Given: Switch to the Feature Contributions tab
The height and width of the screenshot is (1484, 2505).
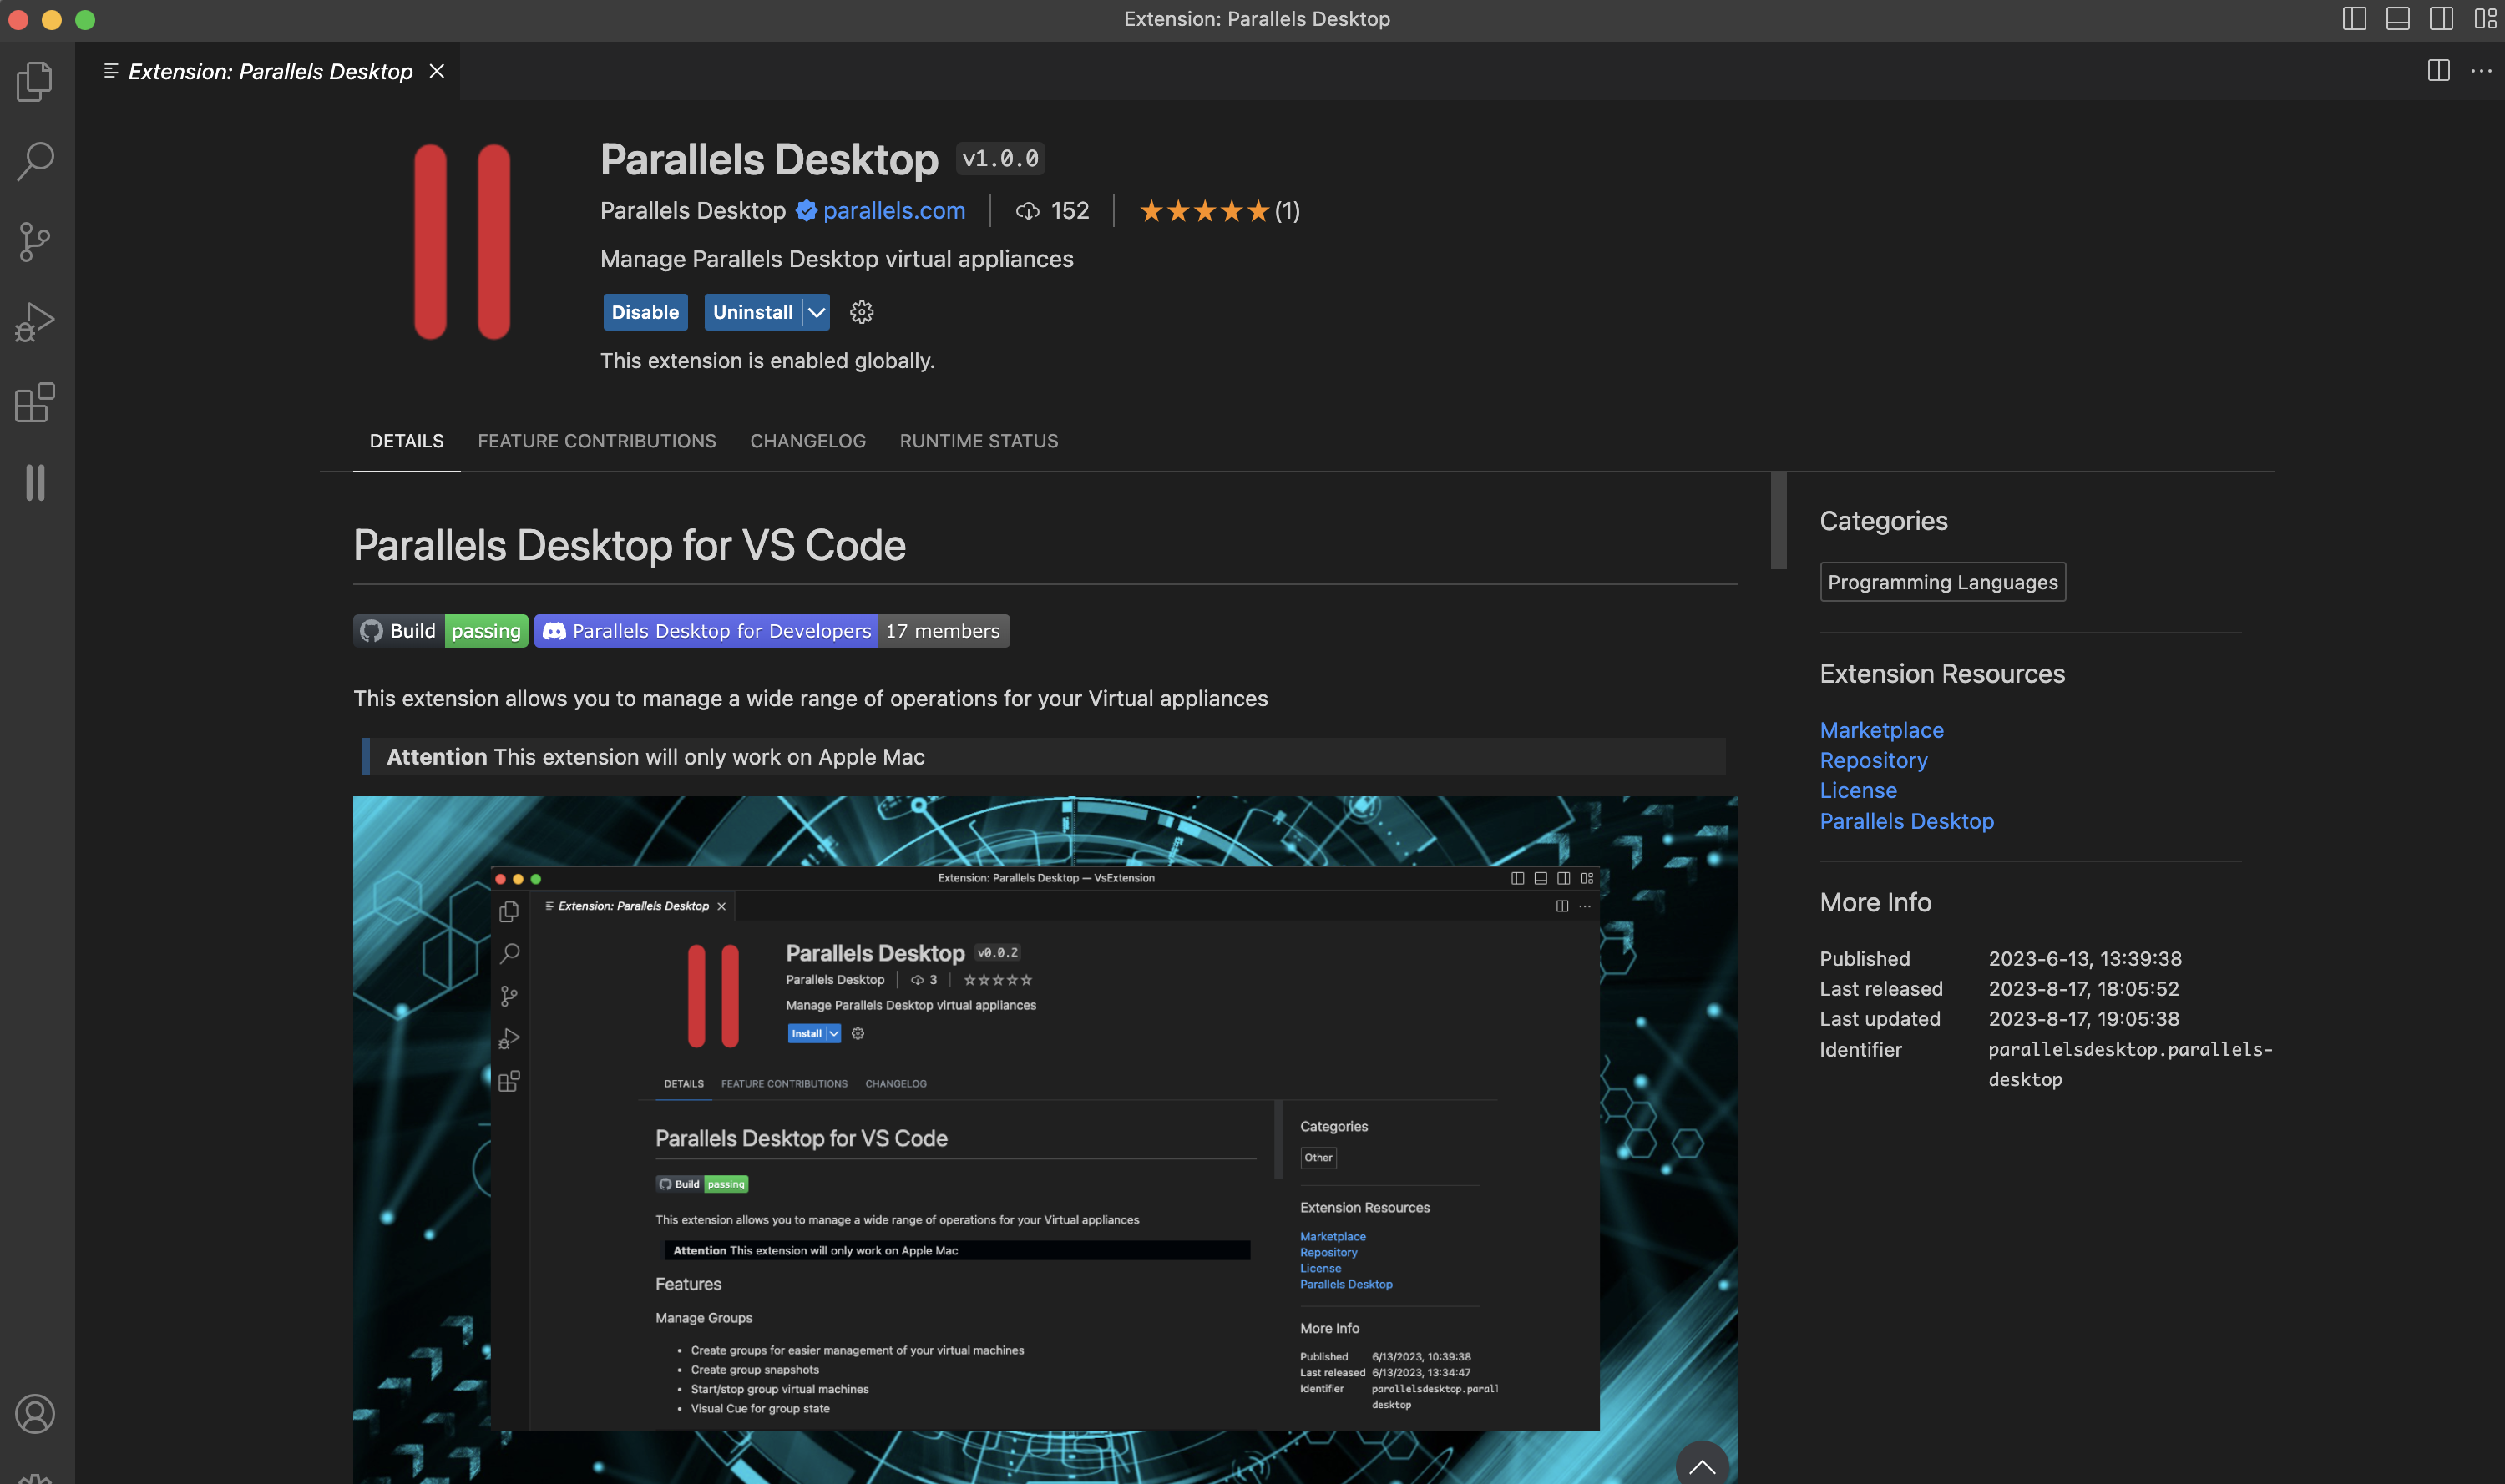Looking at the screenshot, I should (596, 441).
